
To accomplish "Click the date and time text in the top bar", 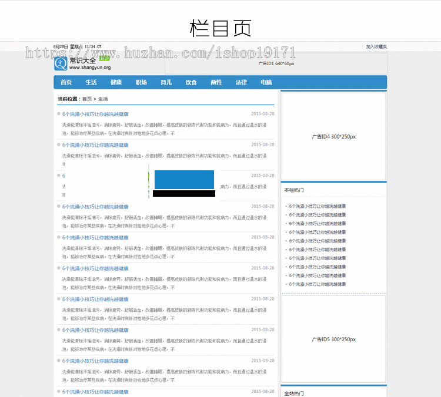I will (x=78, y=46).
